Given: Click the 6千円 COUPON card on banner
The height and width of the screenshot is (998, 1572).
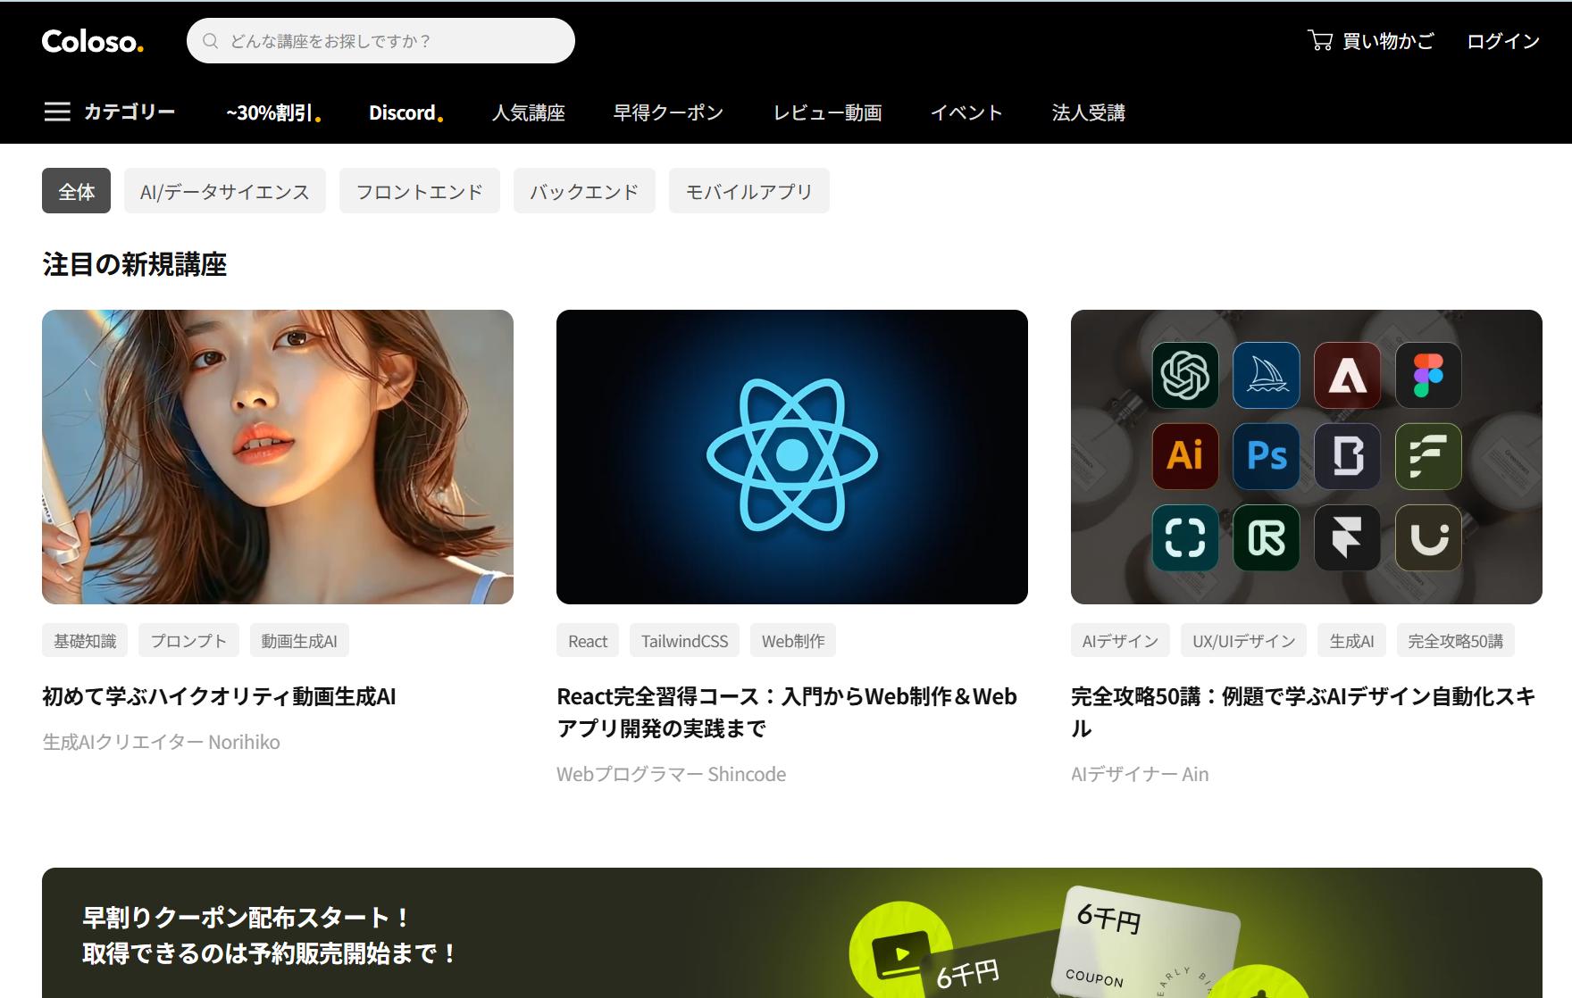Looking at the screenshot, I should click(x=1144, y=942).
